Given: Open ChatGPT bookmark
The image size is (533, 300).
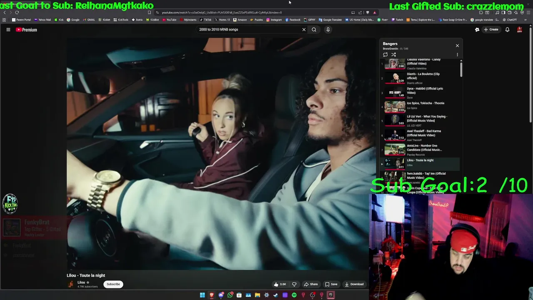Looking at the screenshot, I should point(510,20).
